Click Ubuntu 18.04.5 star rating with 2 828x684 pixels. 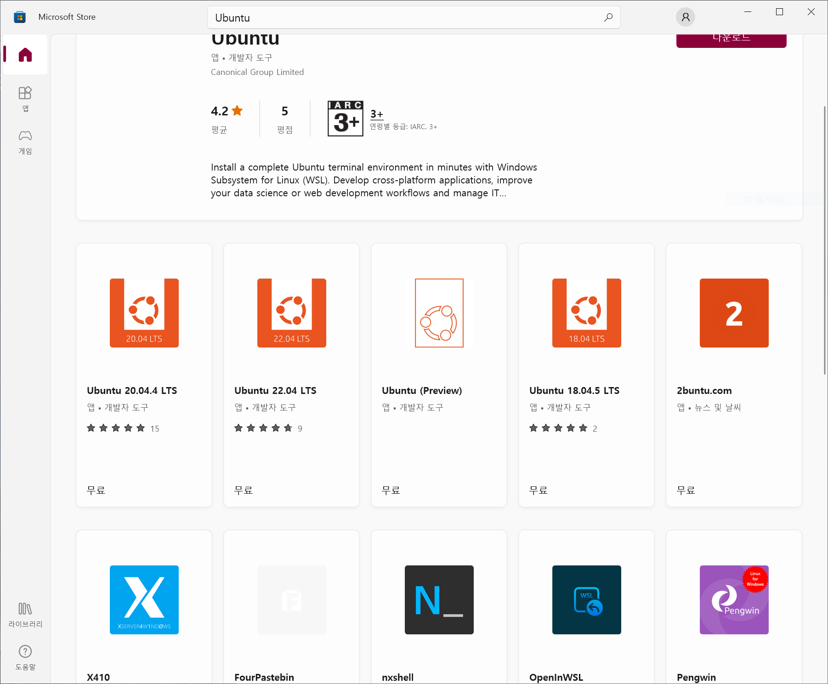point(563,428)
